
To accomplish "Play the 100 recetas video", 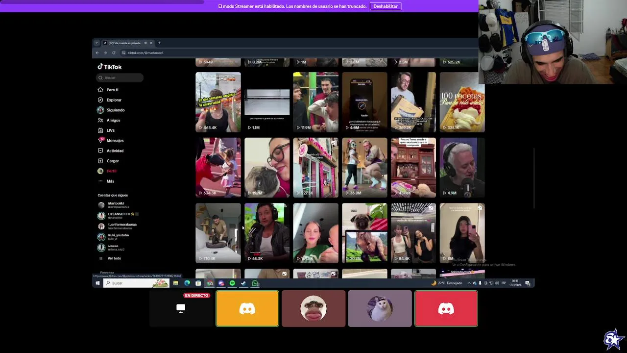I will coord(462,102).
